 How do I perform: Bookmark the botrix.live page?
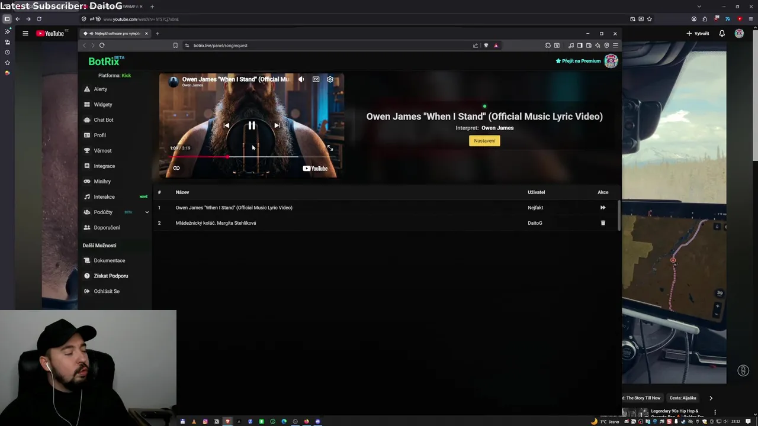[175, 46]
